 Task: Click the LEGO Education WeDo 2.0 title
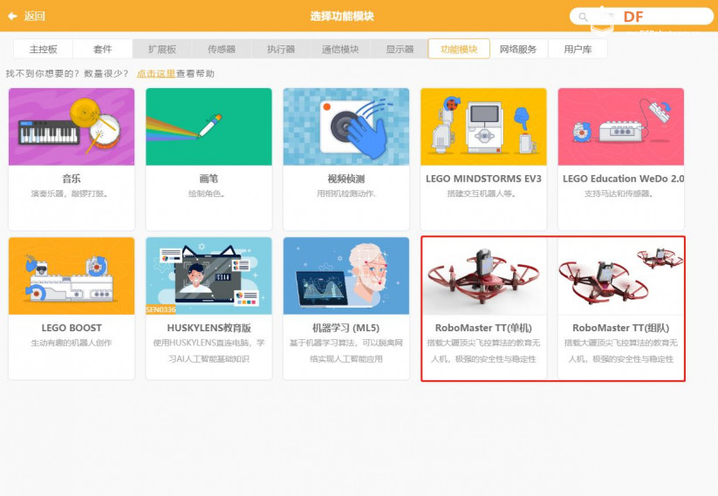[x=623, y=179]
